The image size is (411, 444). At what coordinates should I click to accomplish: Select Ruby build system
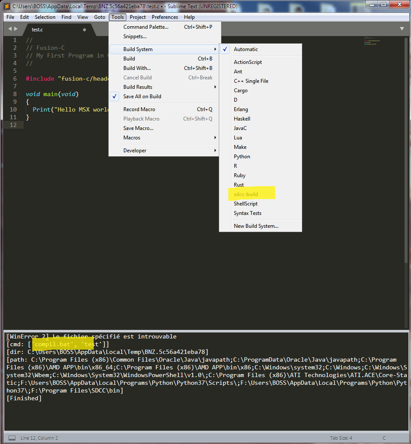[x=261, y=175]
